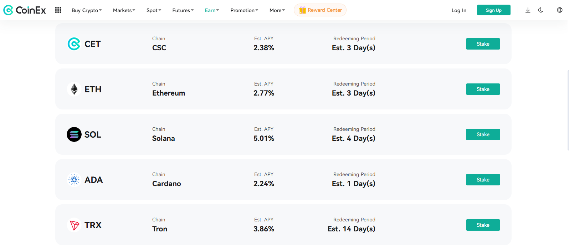
Task: Open the Reward Center
Action: point(320,10)
